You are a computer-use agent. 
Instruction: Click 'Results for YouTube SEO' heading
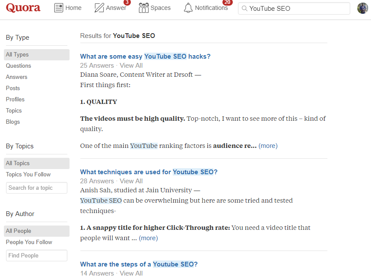117,36
